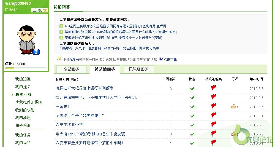Viewport: 275px width, 147px height.
Task: View 积分明细 in sidebar
Action: 23,125
